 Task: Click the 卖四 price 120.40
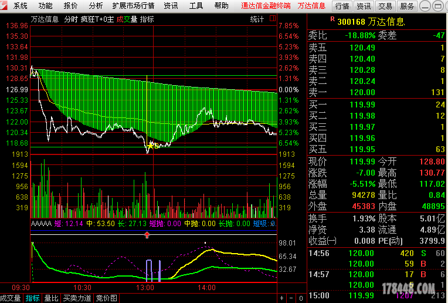tap(362, 59)
